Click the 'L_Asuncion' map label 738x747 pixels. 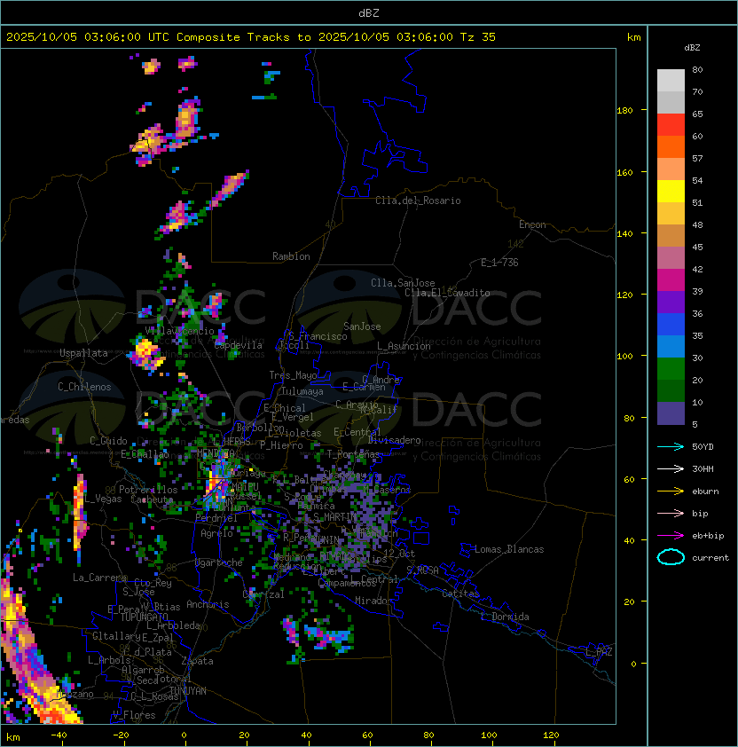tap(404, 346)
